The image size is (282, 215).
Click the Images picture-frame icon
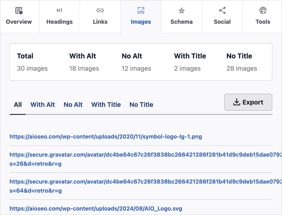click(x=141, y=11)
